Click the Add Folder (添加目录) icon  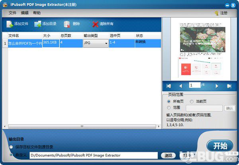point(38,24)
